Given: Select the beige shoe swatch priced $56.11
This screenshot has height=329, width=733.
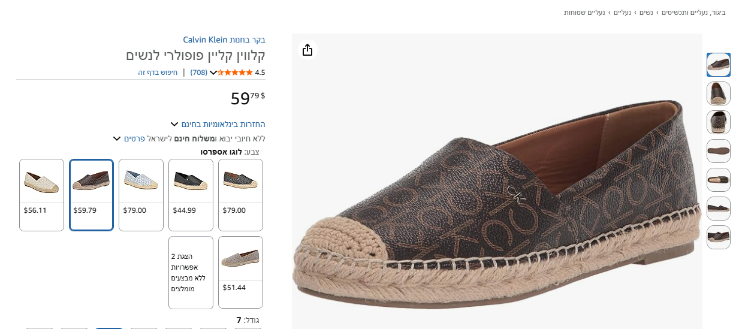Looking at the screenshot, I should point(41,195).
